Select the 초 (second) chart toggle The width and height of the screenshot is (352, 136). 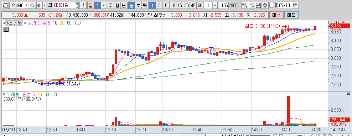point(138,5)
